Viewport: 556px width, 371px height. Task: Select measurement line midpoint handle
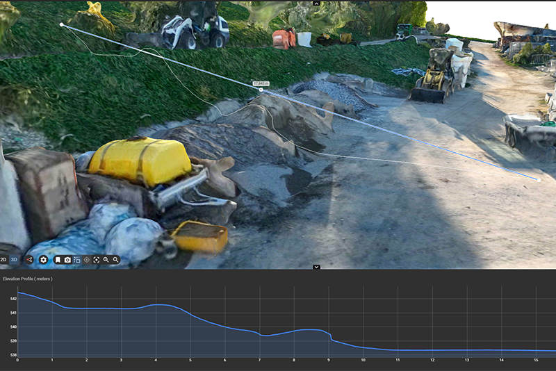(x=261, y=90)
